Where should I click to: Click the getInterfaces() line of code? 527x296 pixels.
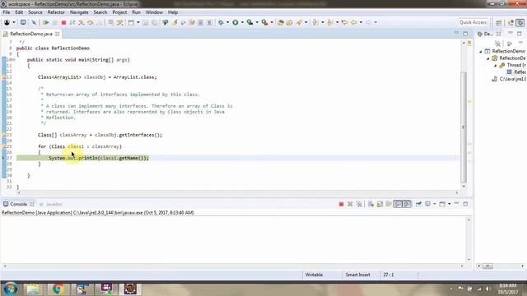(x=100, y=135)
